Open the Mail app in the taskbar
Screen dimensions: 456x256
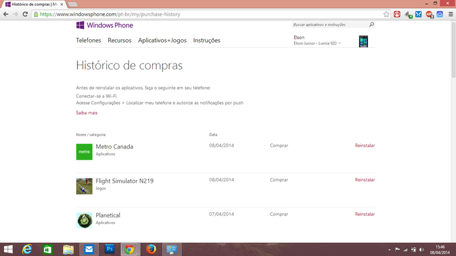pyautogui.click(x=89, y=249)
